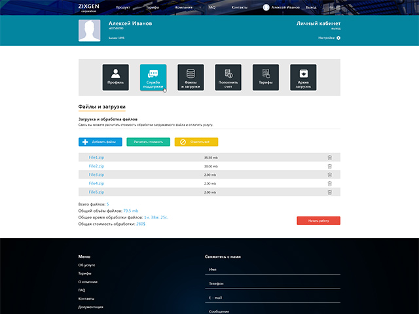Click the Добавить файлы button
Screen dimensions: 419x314
point(100,142)
